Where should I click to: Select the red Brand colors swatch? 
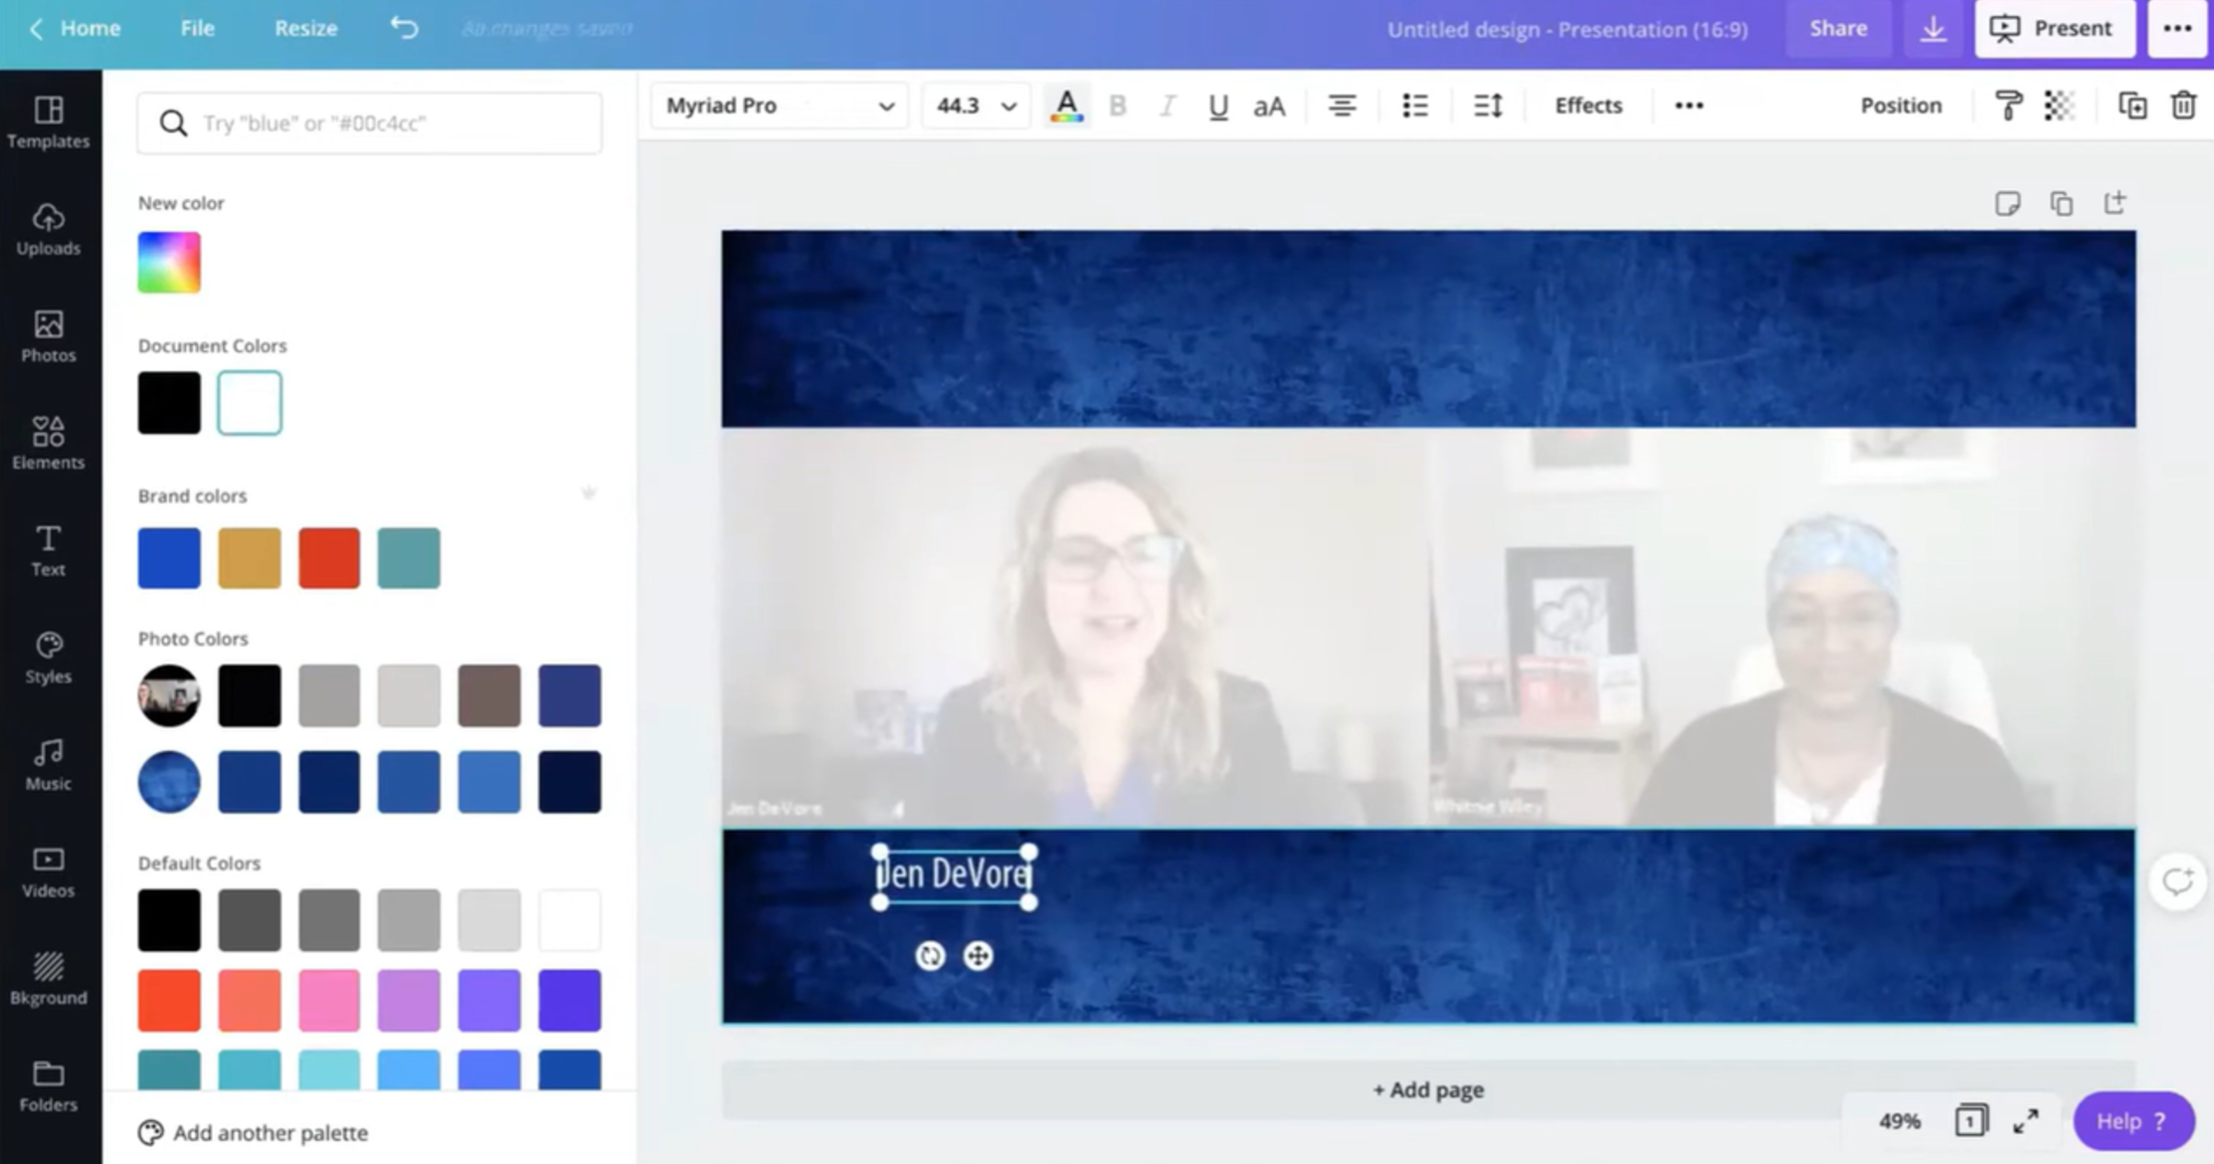329,558
